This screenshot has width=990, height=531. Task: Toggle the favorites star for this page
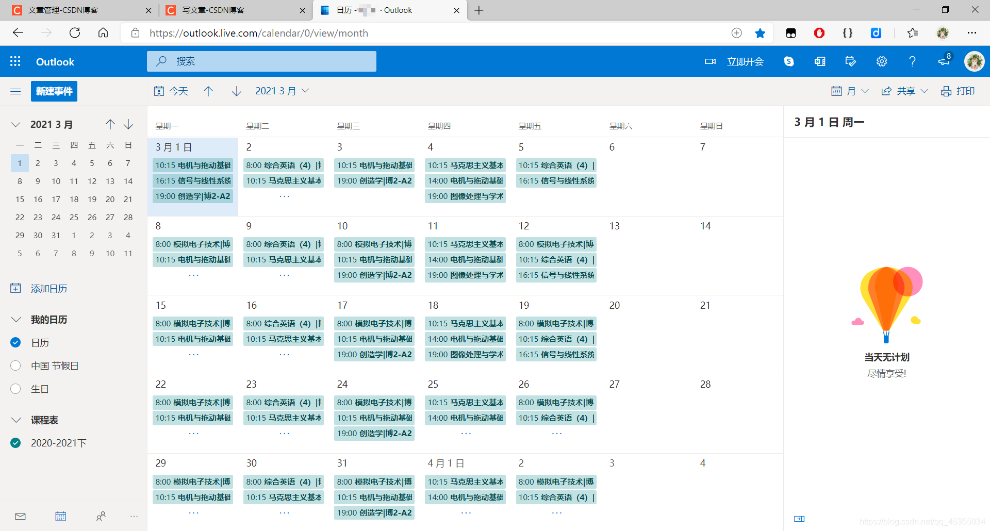760,33
